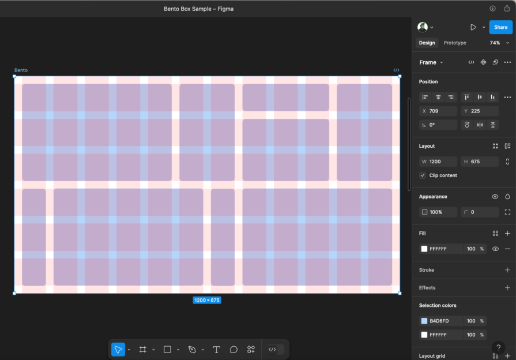Viewport: 516px width, 360px height.
Task: Select the Rectangle shape tool
Action: 168,349
